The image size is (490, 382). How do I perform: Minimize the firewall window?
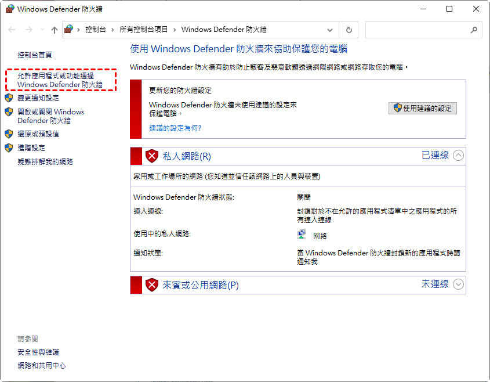(x=423, y=9)
